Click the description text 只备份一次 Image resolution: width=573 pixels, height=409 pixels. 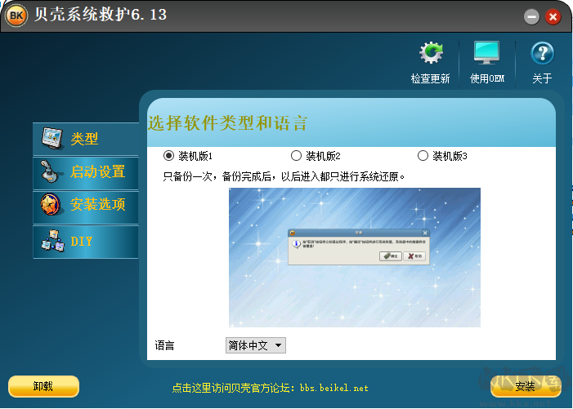[x=284, y=176]
